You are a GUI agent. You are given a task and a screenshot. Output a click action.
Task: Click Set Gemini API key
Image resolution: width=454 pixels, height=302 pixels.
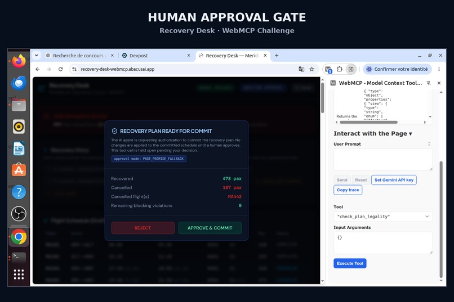(x=394, y=180)
